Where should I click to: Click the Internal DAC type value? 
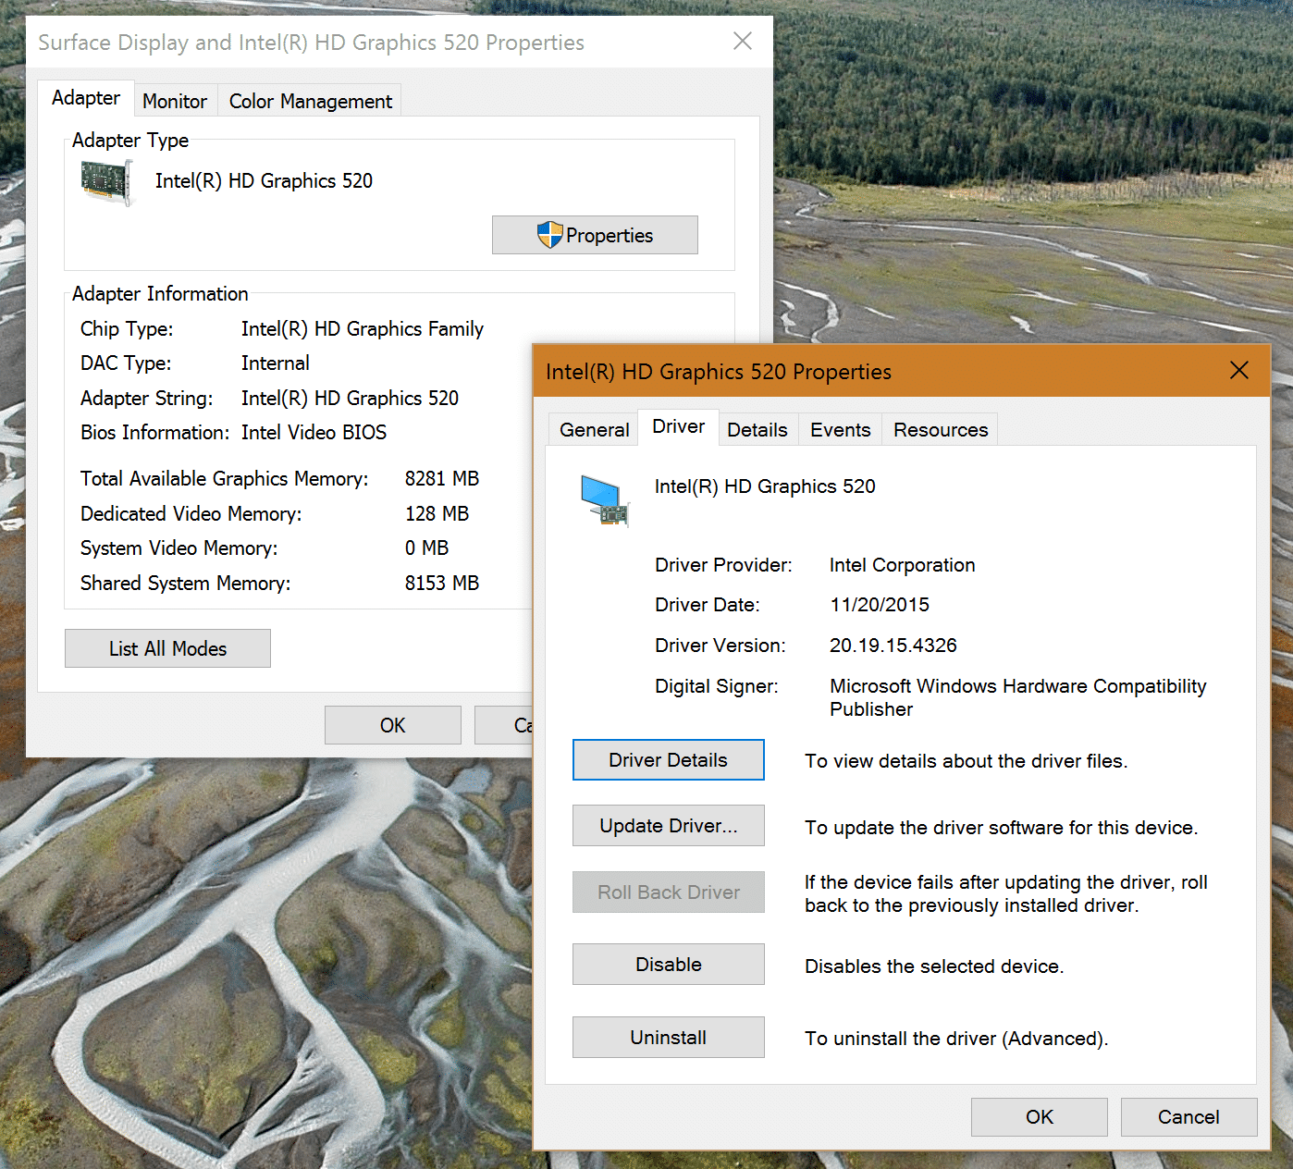pyautogui.click(x=276, y=363)
